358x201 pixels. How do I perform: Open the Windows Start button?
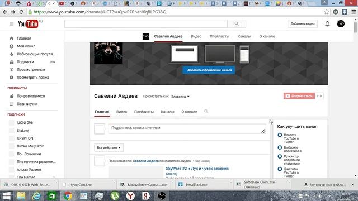coord(6,196)
